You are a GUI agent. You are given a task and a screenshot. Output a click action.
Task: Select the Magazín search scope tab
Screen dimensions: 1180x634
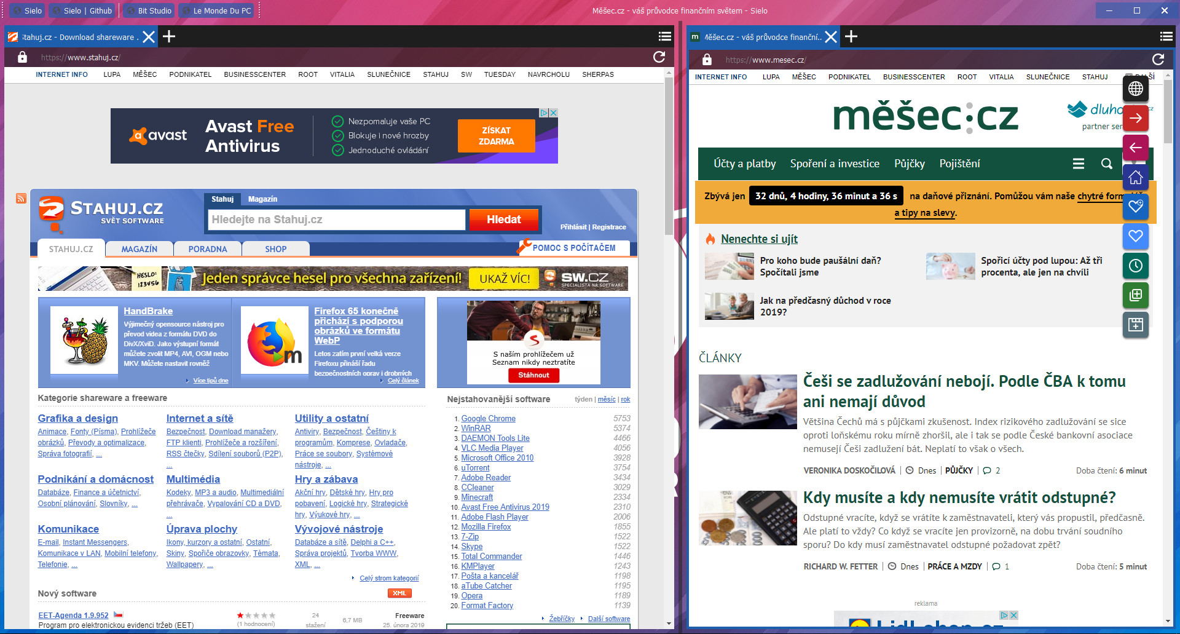pyautogui.click(x=262, y=199)
